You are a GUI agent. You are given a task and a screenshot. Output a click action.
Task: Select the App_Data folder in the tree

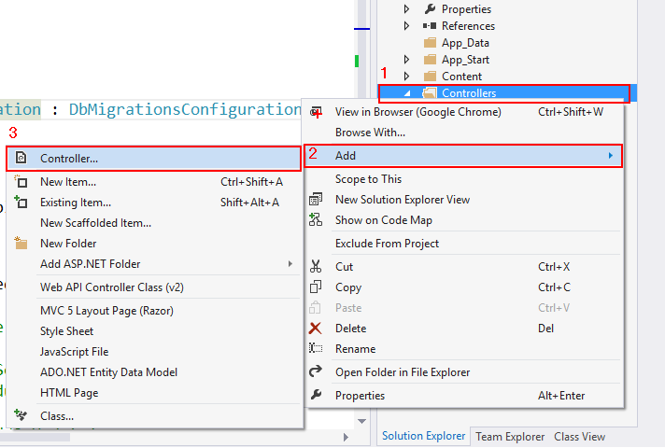[x=465, y=43]
